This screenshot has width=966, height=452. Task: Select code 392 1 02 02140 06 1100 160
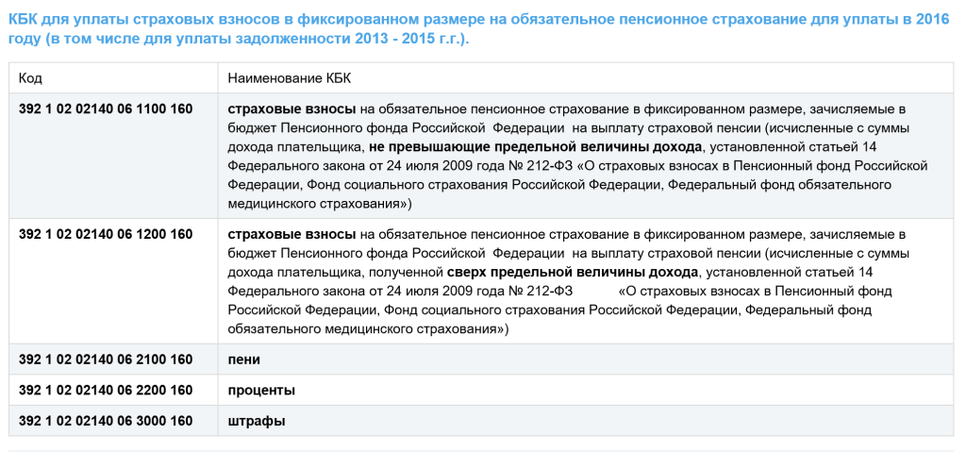(106, 109)
